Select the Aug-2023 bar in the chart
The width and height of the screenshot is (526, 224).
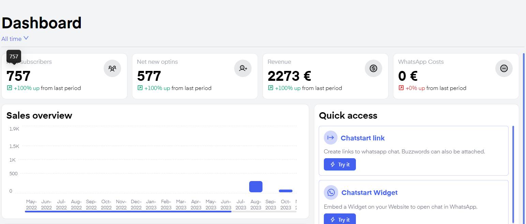pyautogui.click(x=256, y=186)
